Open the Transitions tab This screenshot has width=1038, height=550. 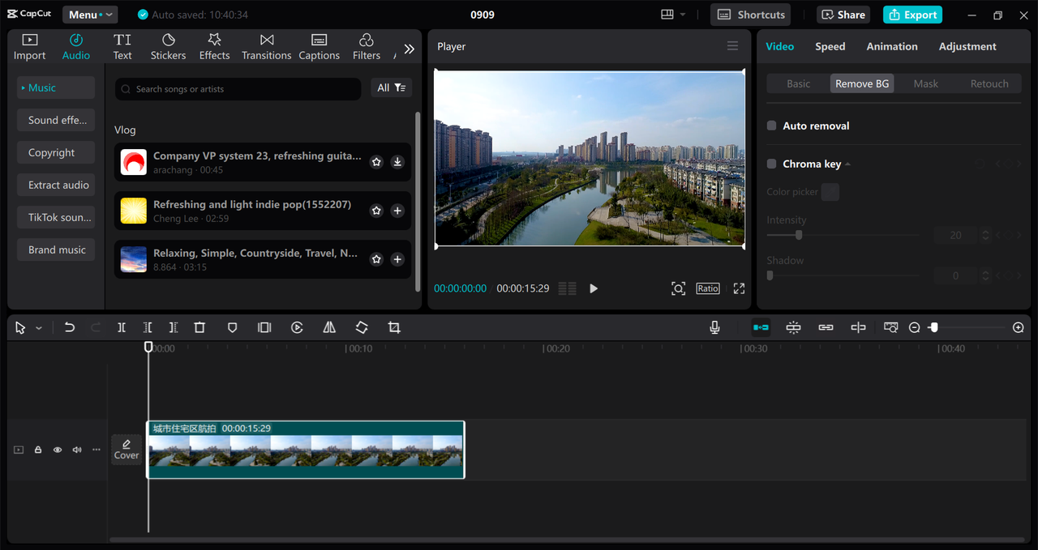coord(266,47)
